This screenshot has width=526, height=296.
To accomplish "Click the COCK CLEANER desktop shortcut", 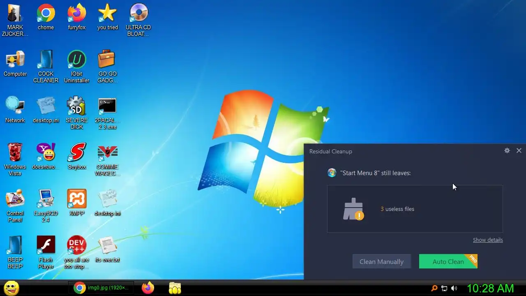I will point(46,67).
